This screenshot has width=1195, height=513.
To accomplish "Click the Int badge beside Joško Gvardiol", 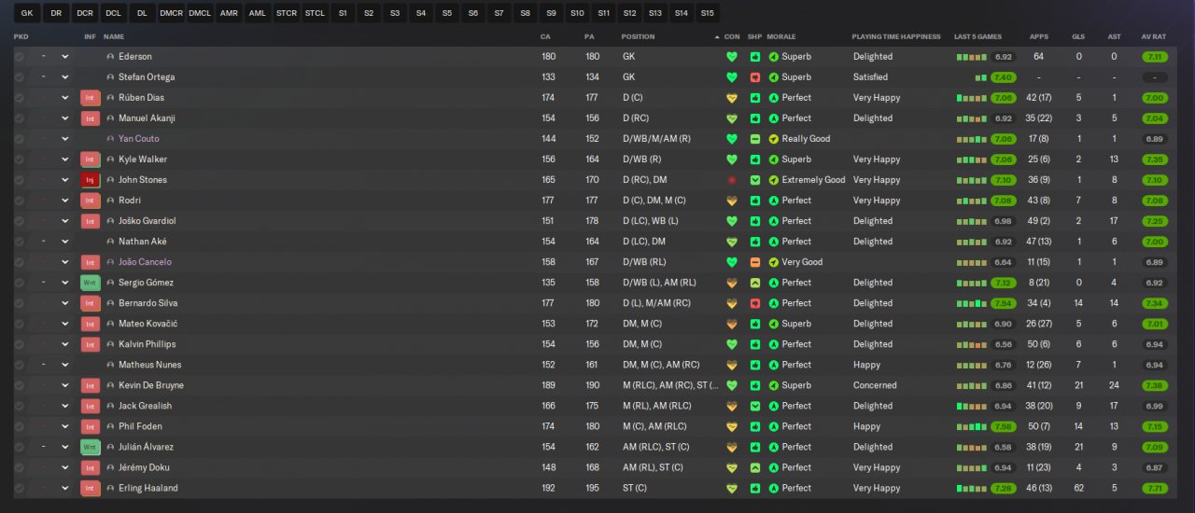I will (91, 221).
